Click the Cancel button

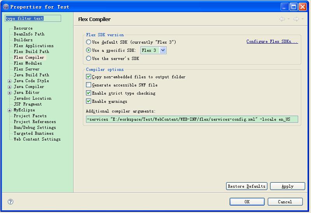(285, 202)
